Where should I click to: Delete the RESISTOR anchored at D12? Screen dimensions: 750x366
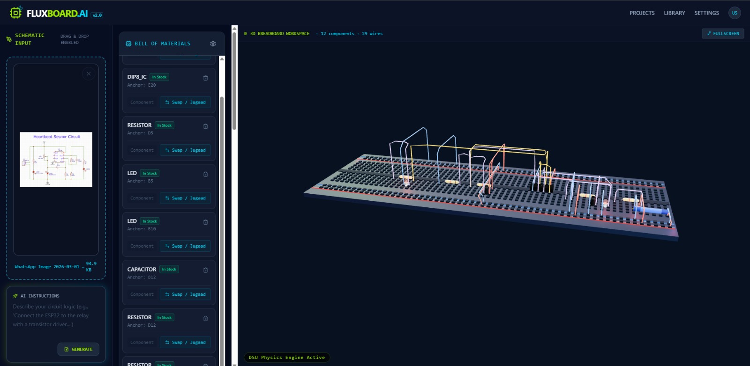[x=205, y=318]
